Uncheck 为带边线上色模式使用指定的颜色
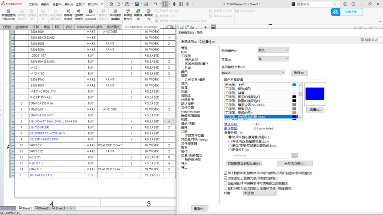This screenshot has height=215, width=383. click(225, 178)
